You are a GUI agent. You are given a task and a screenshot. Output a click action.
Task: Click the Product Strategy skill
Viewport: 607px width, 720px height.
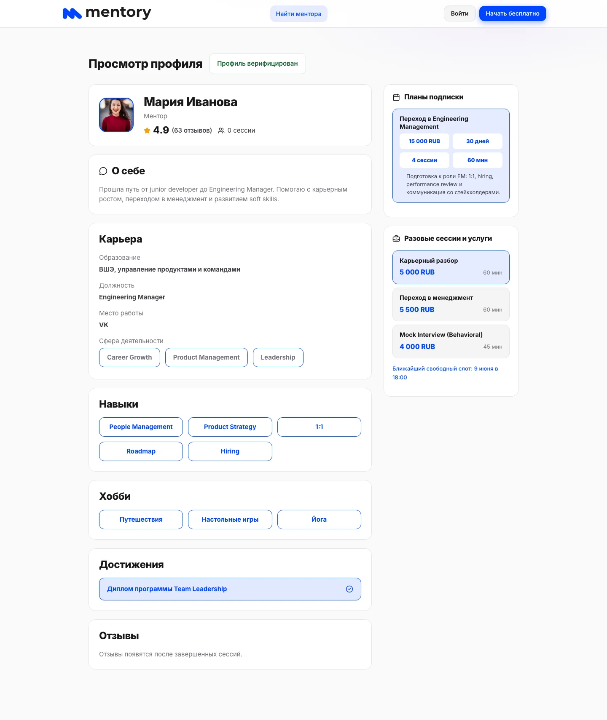point(230,427)
